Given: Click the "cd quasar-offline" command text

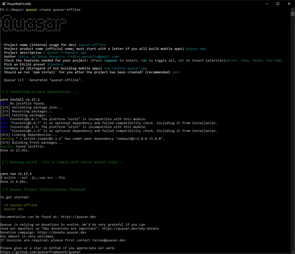Looking at the screenshot, I should 21,205.
